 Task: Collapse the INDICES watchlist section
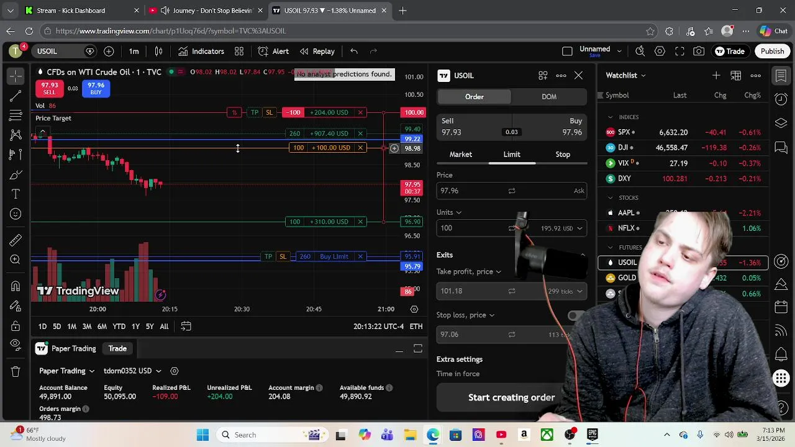click(610, 117)
